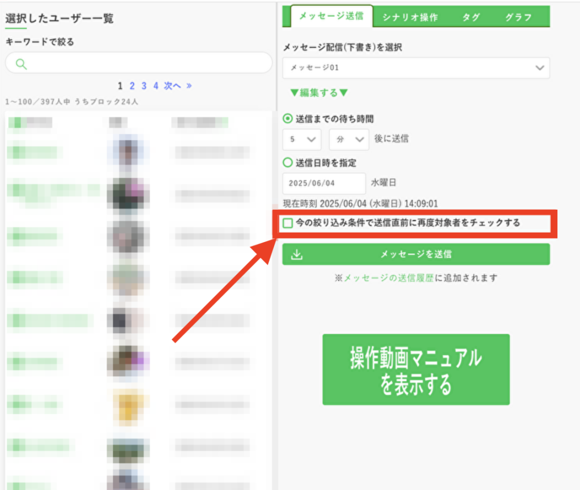Switch to the シナリオ操作 tab
The image size is (580, 490).
click(410, 17)
